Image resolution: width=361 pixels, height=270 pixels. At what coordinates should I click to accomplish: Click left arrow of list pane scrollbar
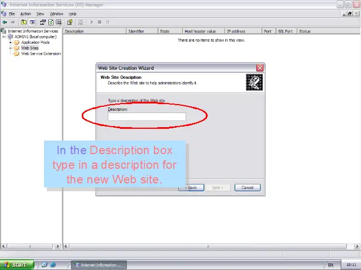(66, 246)
